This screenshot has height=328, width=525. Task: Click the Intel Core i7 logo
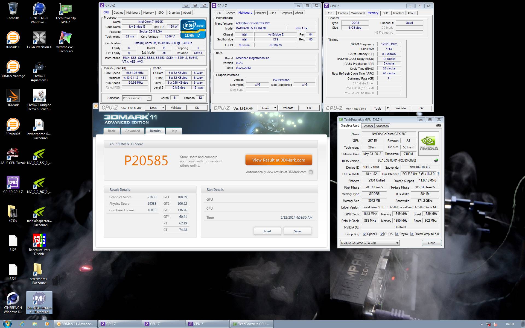click(193, 29)
